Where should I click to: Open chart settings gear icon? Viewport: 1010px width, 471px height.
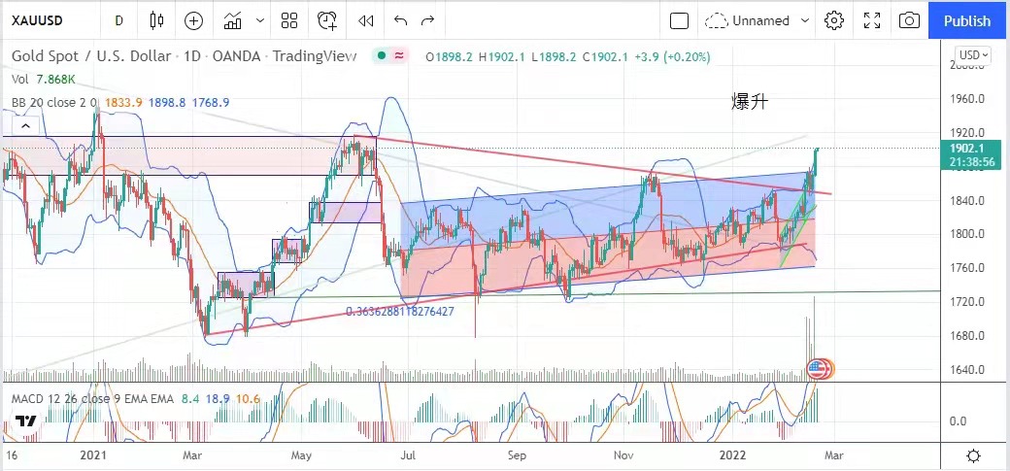click(833, 20)
